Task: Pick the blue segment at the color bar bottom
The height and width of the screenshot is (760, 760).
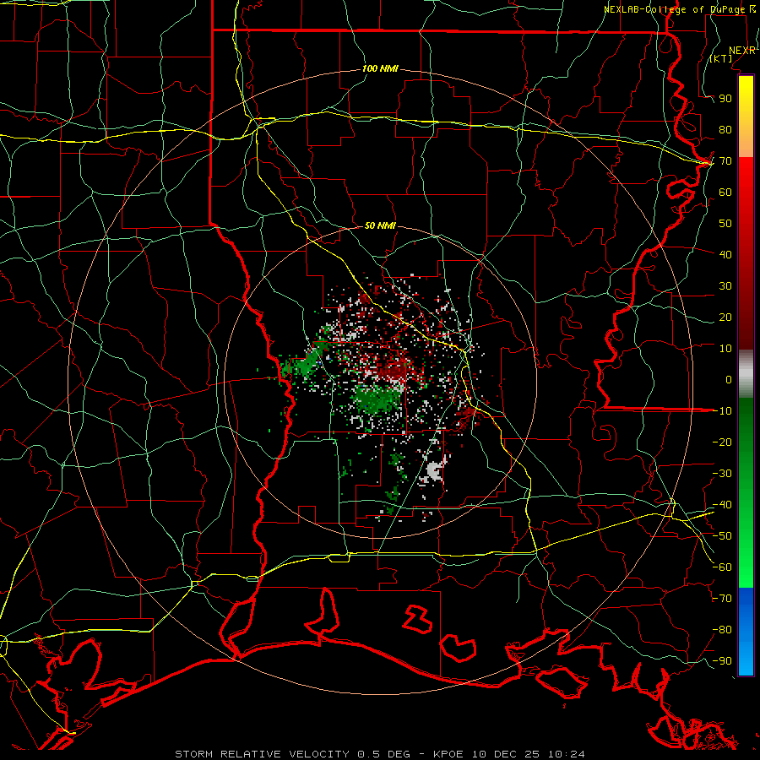Action: [x=746, y=631]
